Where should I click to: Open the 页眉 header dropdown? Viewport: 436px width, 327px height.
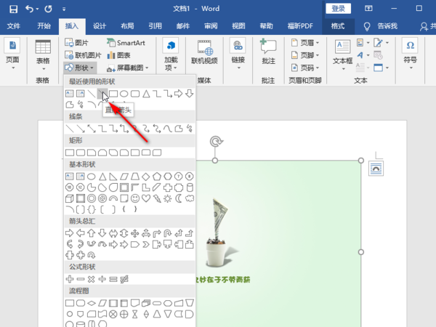pyautogui.click(x=305, y=43)
